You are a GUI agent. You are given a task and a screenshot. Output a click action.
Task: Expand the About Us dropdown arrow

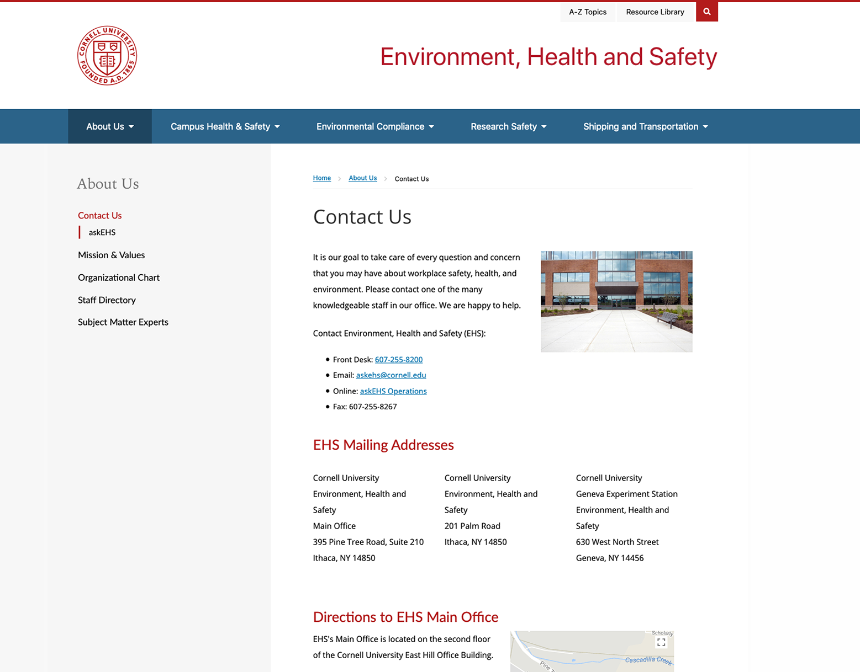(131, 127)
